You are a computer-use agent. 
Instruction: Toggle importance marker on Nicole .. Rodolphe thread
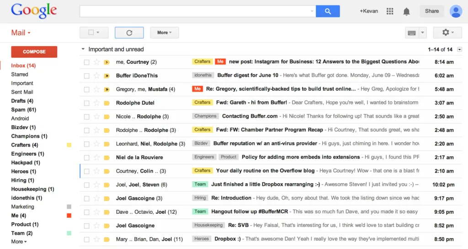coord(106,117)
